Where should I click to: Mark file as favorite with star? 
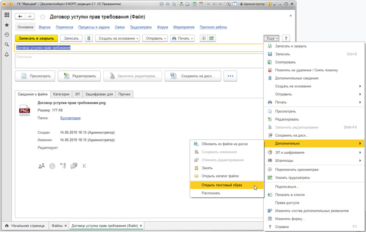43,17
